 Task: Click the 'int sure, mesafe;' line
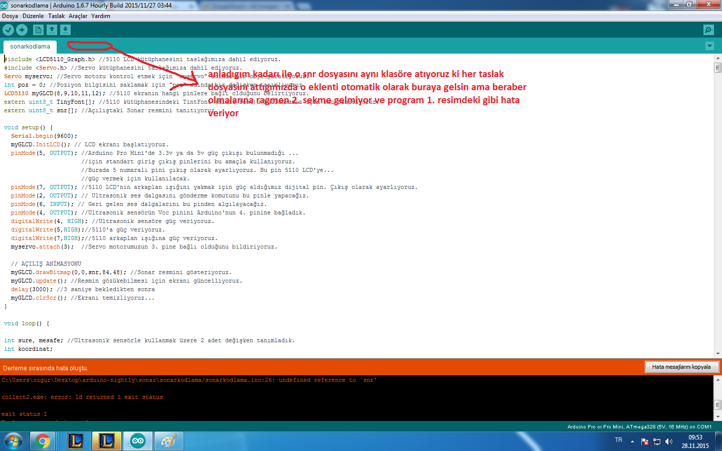149,340
